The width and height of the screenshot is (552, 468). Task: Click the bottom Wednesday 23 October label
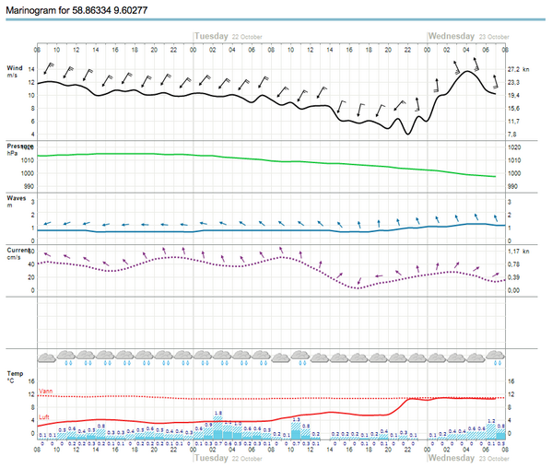click(468, 458)
